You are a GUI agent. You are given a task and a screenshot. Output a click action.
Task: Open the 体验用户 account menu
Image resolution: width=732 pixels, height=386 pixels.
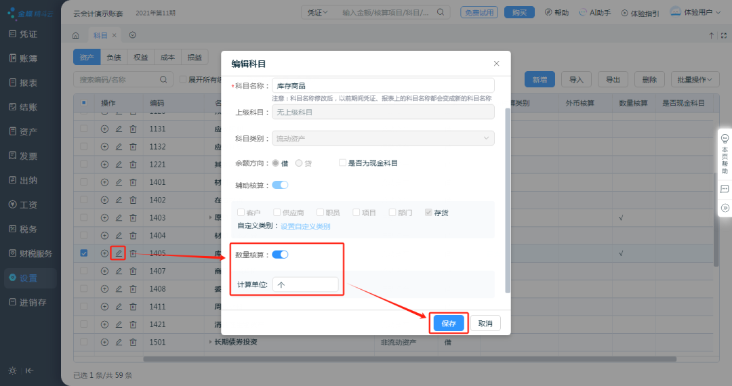point(695,12)
